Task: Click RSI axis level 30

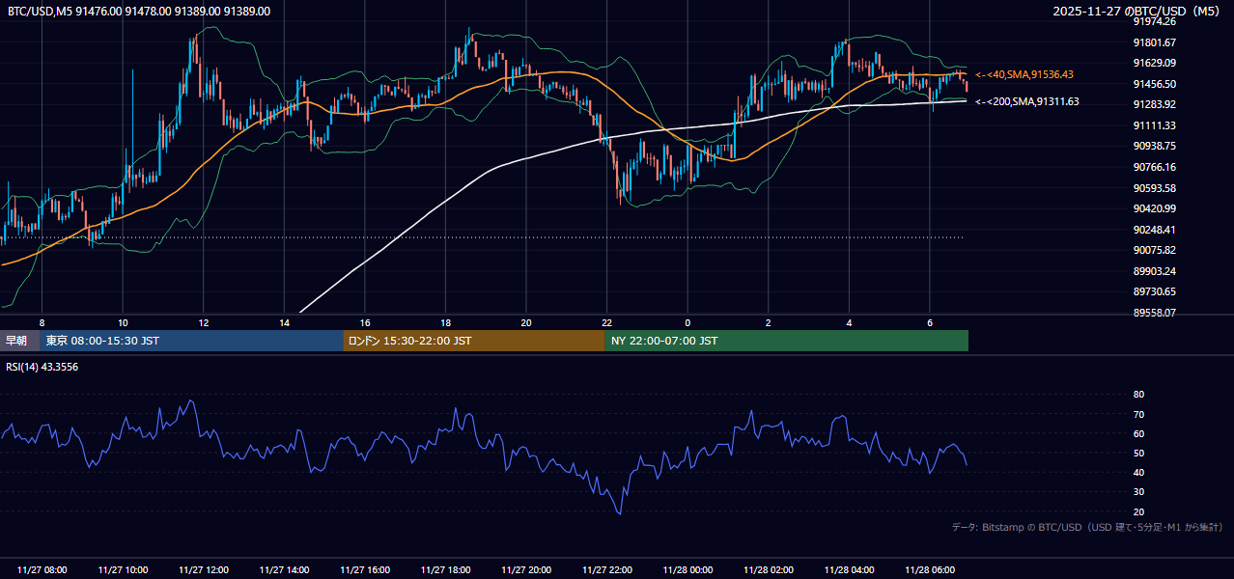Action: point(1138,492)
